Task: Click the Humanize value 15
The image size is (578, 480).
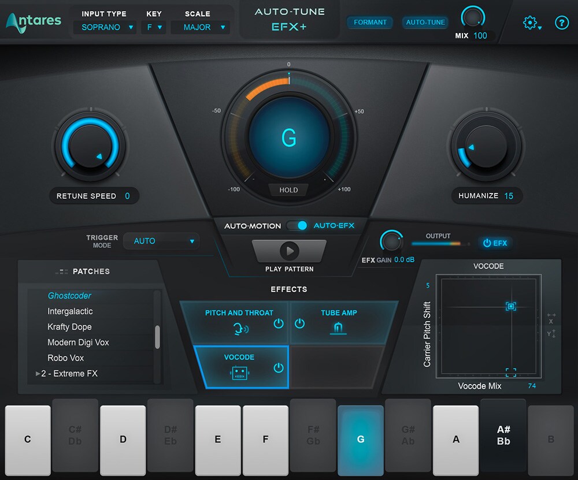Action: pyautogui.click(x=509, y=196)
